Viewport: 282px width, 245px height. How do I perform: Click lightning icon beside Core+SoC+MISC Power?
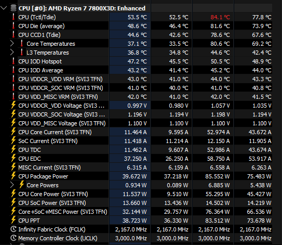(x=14, y=211)
